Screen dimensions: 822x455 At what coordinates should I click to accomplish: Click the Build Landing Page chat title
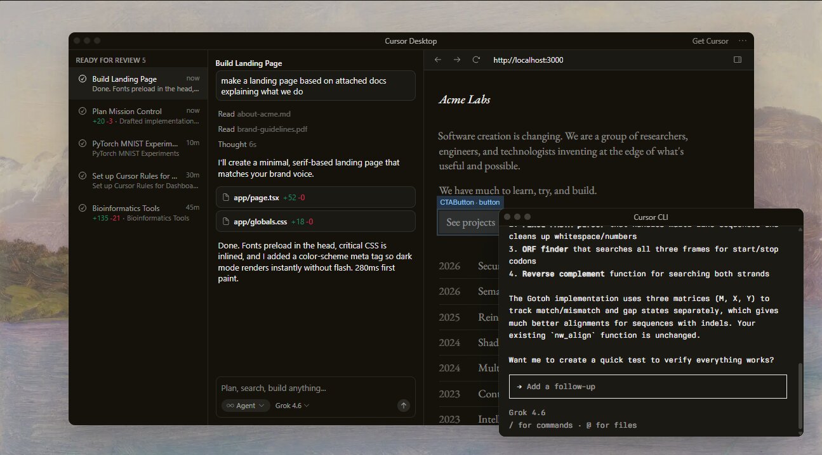pos(249,63)
